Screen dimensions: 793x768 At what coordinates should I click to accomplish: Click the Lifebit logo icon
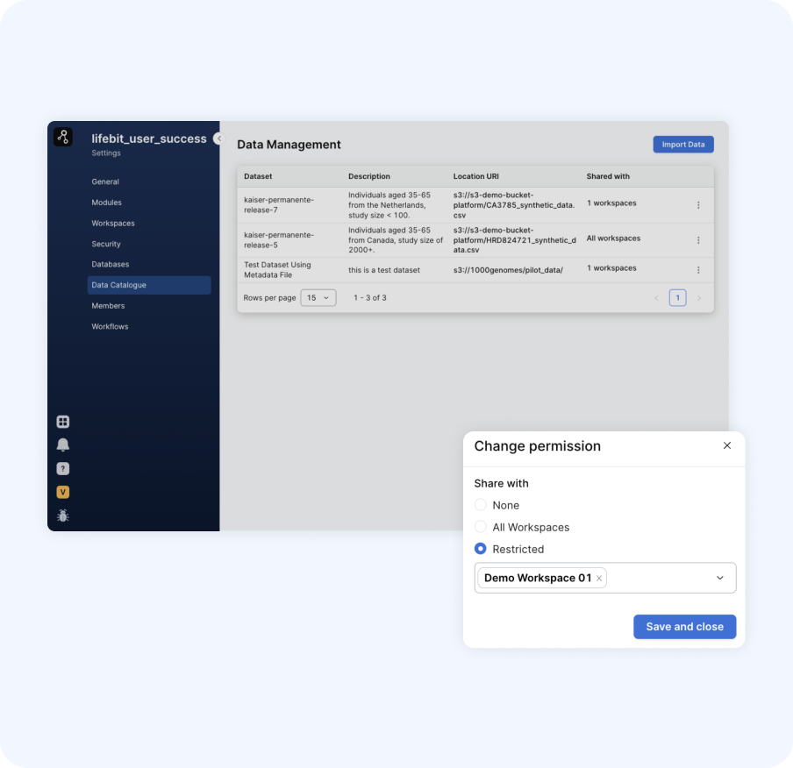[63, 137]
